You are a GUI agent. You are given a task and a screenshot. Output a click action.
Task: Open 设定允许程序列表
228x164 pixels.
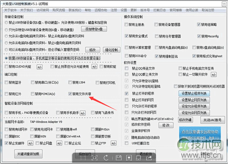pyautogui.click(x=194, y=106)
